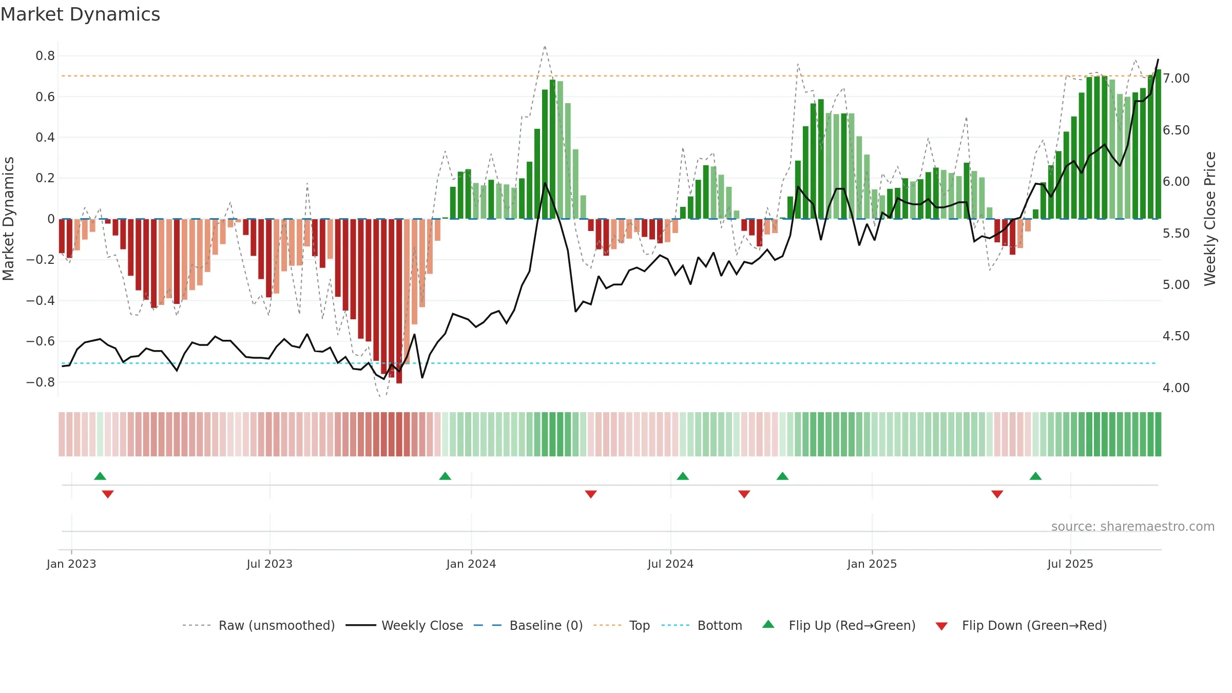Click the Jan 2023 x-axis label
The height and width of the screenshot is (693, 1232).
(71, 564)
